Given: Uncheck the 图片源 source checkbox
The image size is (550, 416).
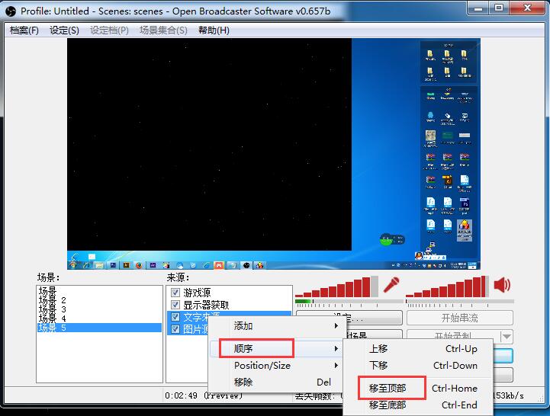Looking at the screenshot, I should (175, 328).
